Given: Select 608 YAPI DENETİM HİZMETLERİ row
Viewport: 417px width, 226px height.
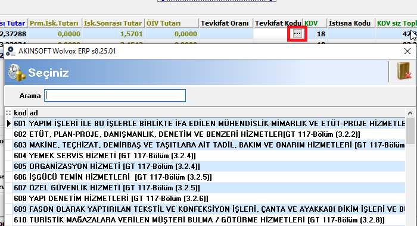Looking at the screenshot, I should tap(208, 199).
